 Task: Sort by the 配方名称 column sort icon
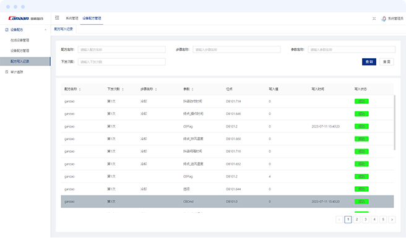pos(80,89)
